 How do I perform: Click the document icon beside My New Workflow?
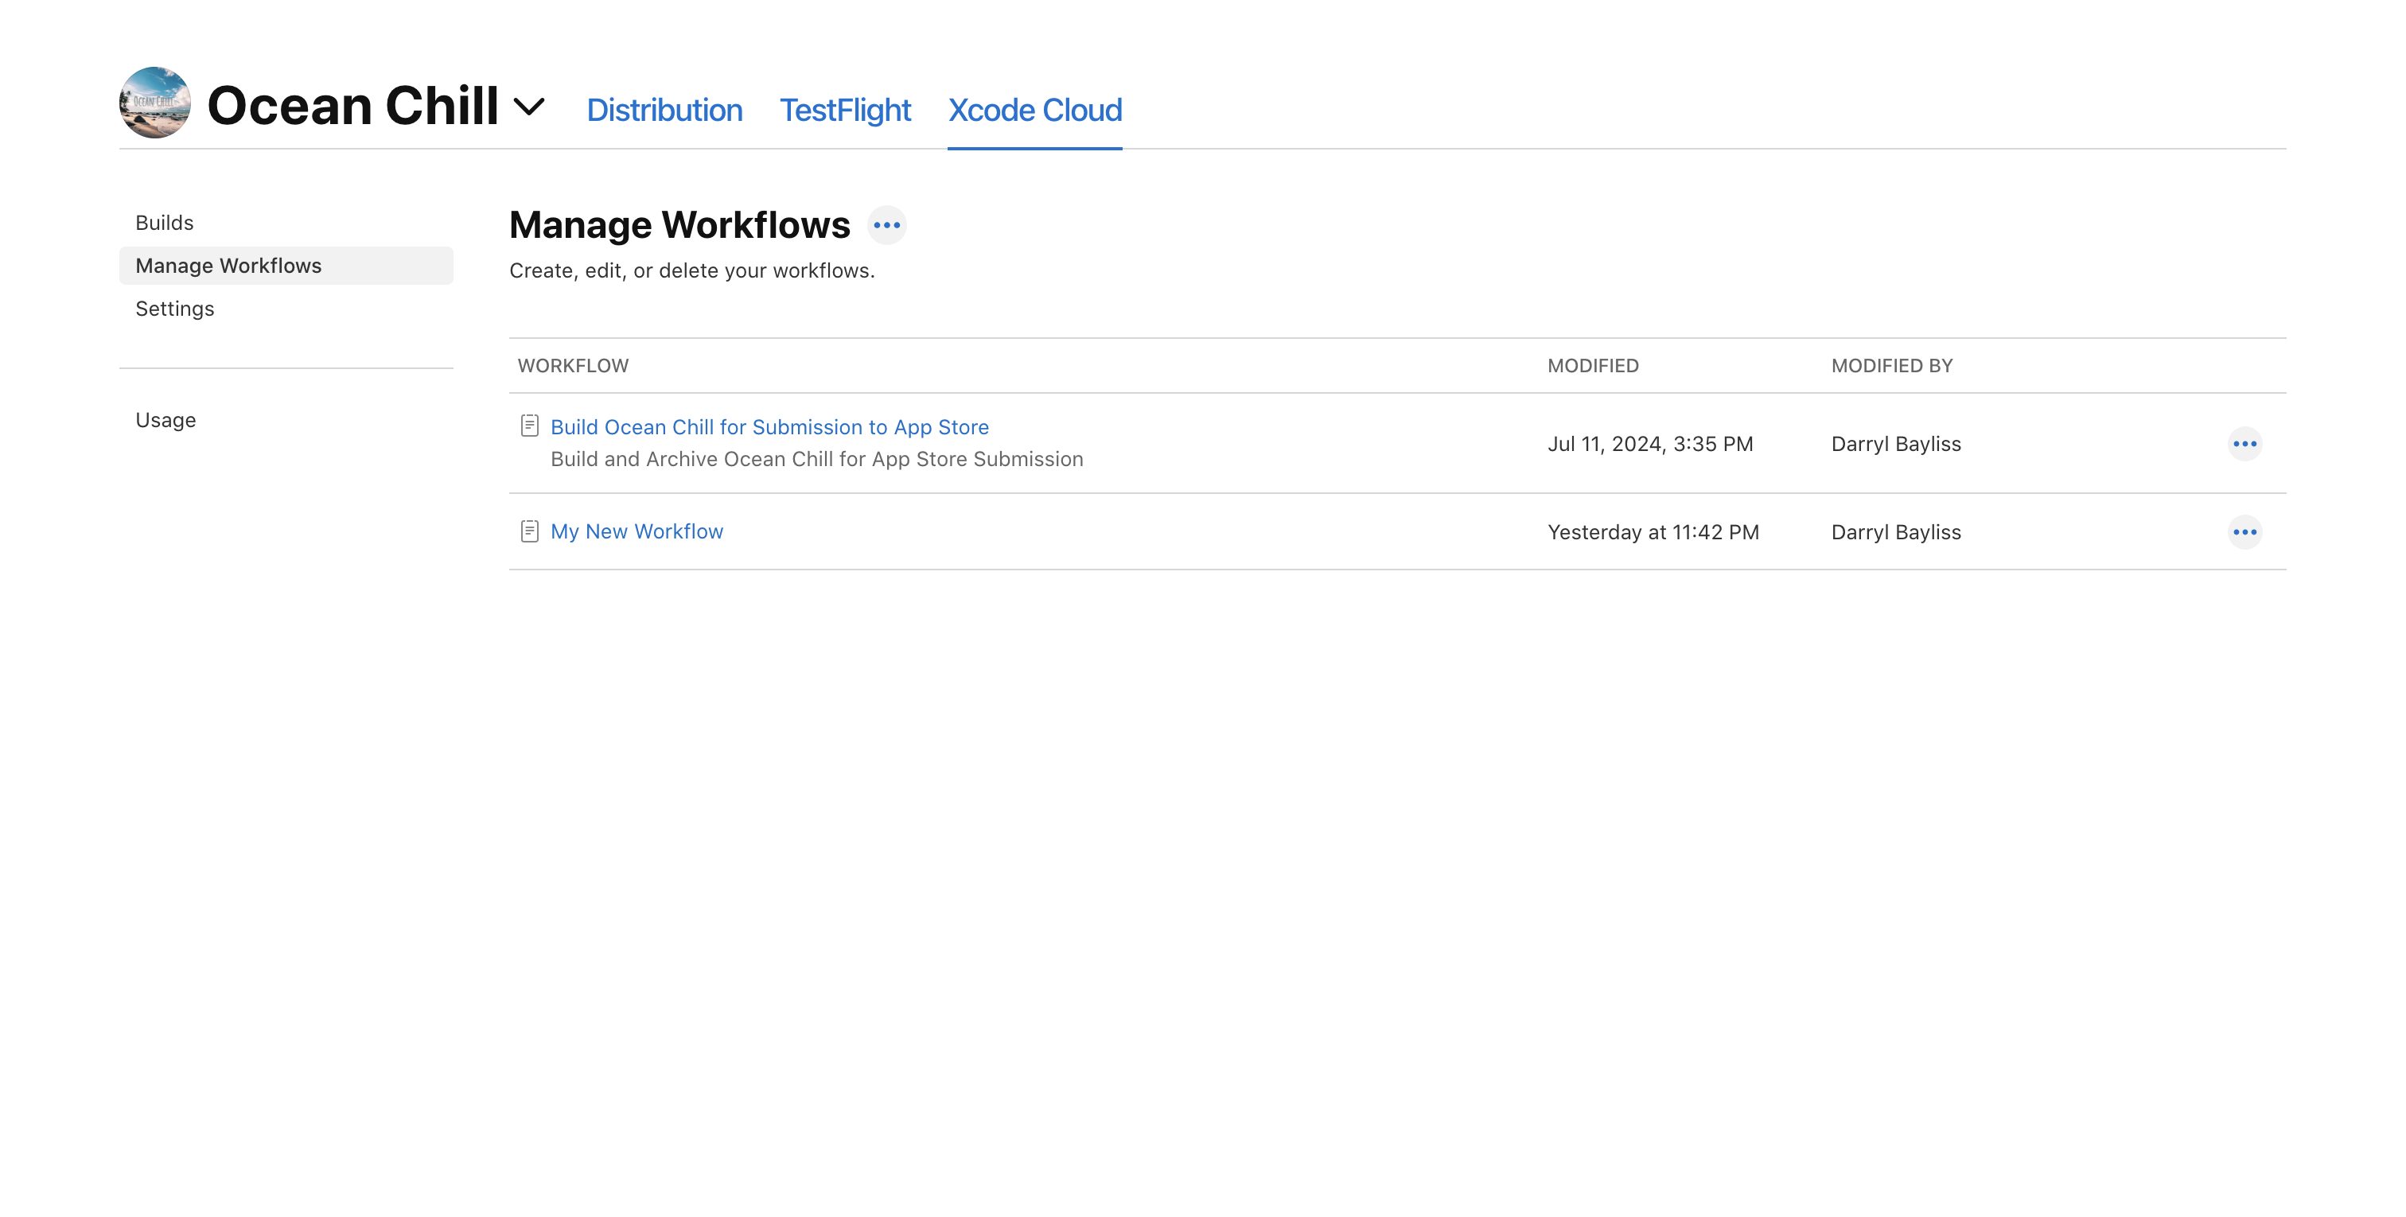point(530,531)
